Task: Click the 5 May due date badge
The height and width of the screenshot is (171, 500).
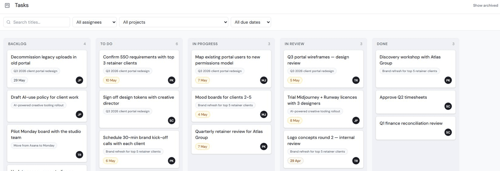Action: tap(295, 80)
